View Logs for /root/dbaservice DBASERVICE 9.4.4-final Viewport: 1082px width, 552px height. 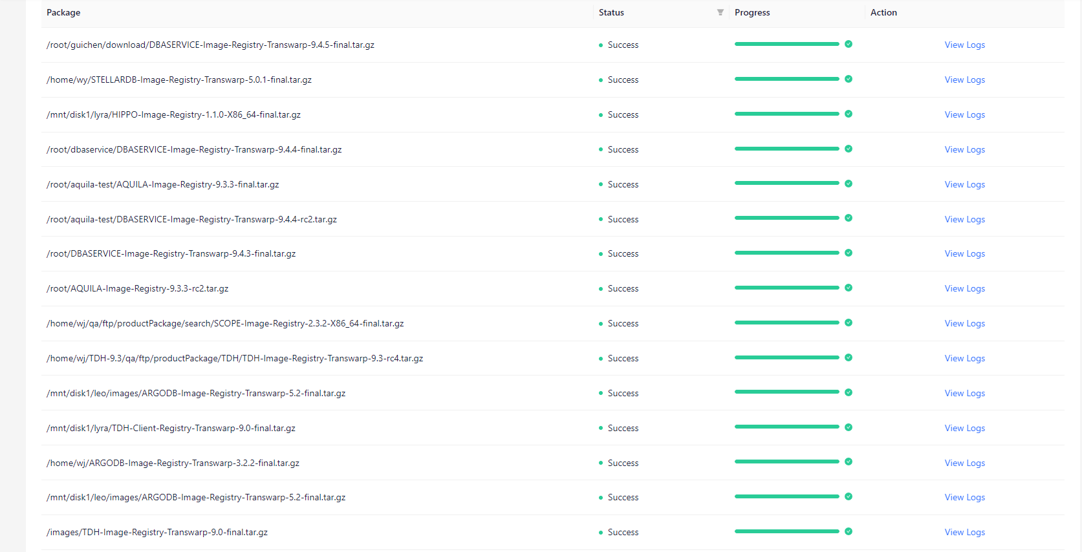click(x=965, y=149)
